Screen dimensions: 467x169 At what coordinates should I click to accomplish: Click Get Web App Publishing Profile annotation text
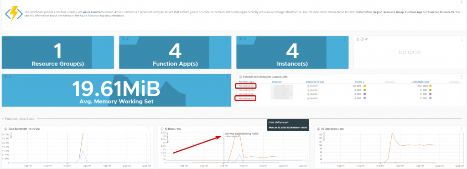242,134
